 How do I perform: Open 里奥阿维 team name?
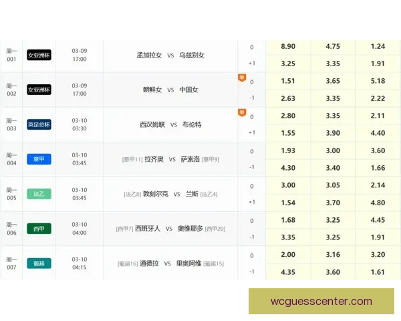click(188, 263)
